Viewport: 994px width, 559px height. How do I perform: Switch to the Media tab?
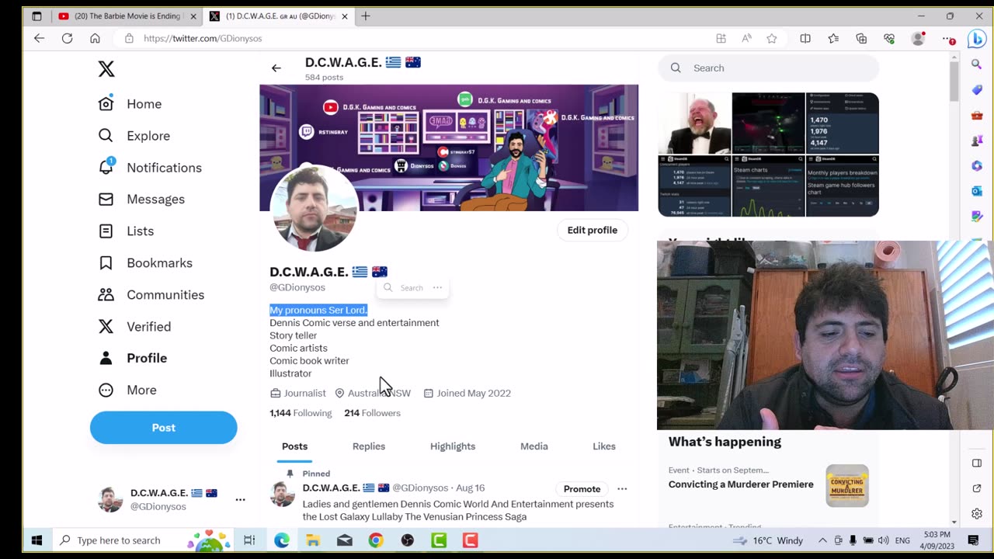pyautogui.click(x=534, y=446)
